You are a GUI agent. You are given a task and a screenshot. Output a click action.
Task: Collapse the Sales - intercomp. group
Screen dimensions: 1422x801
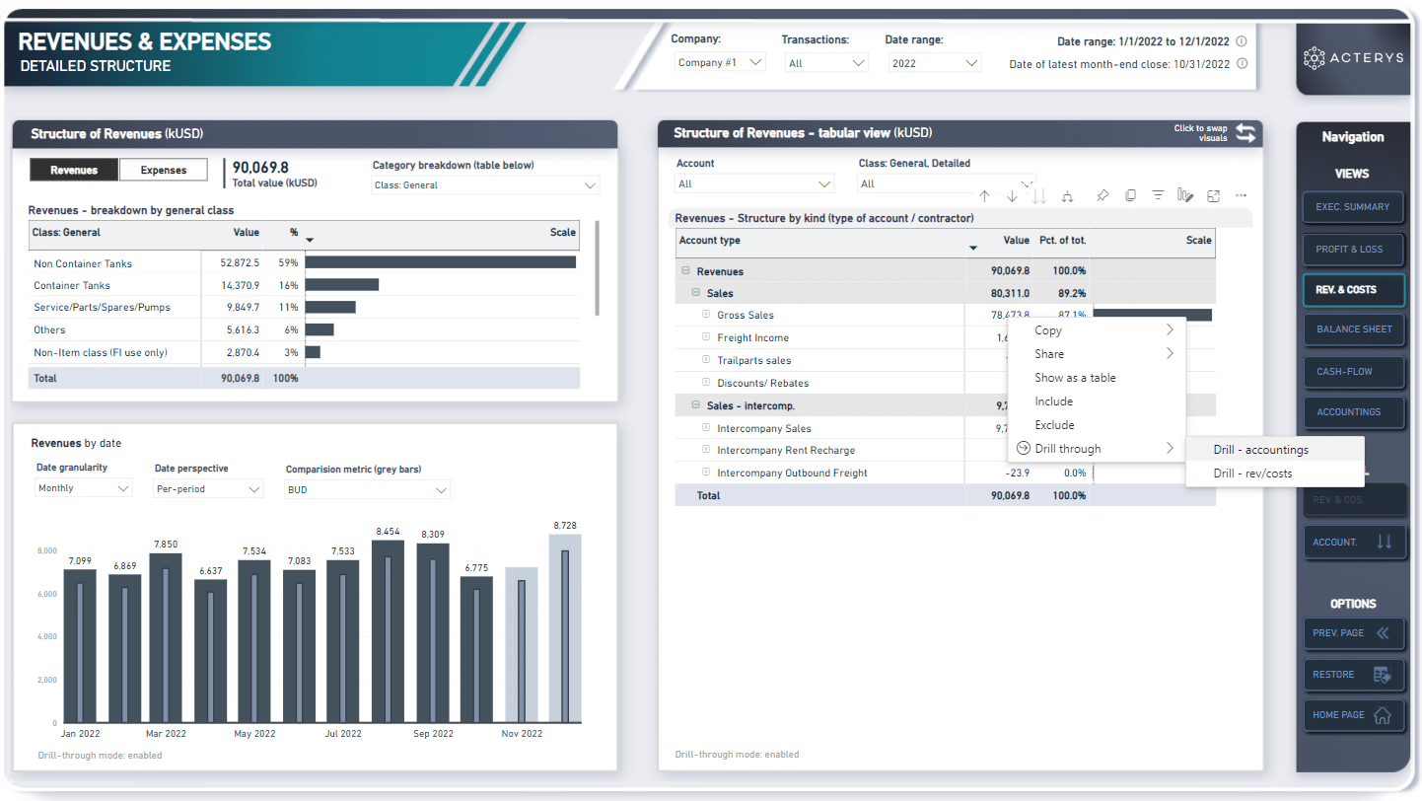point(695,405)
